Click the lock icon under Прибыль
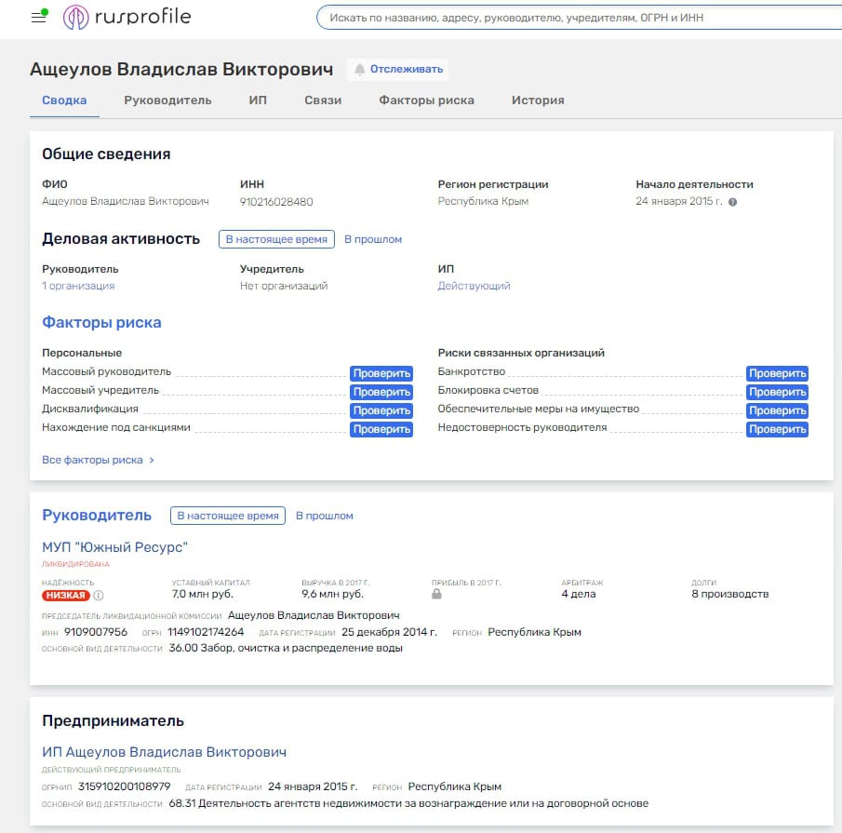The height and width of the screenshot is (833, 842). [x=436, y=594]
